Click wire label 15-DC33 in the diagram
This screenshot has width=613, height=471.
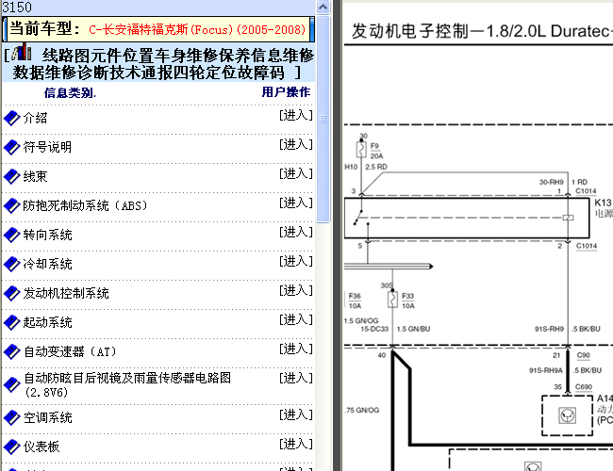tap(374, 329)
